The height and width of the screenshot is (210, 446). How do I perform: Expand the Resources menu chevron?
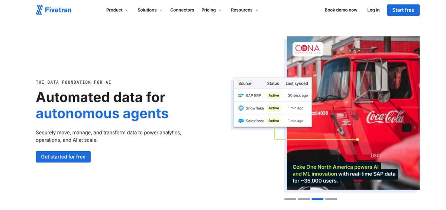tap(257, 10)
